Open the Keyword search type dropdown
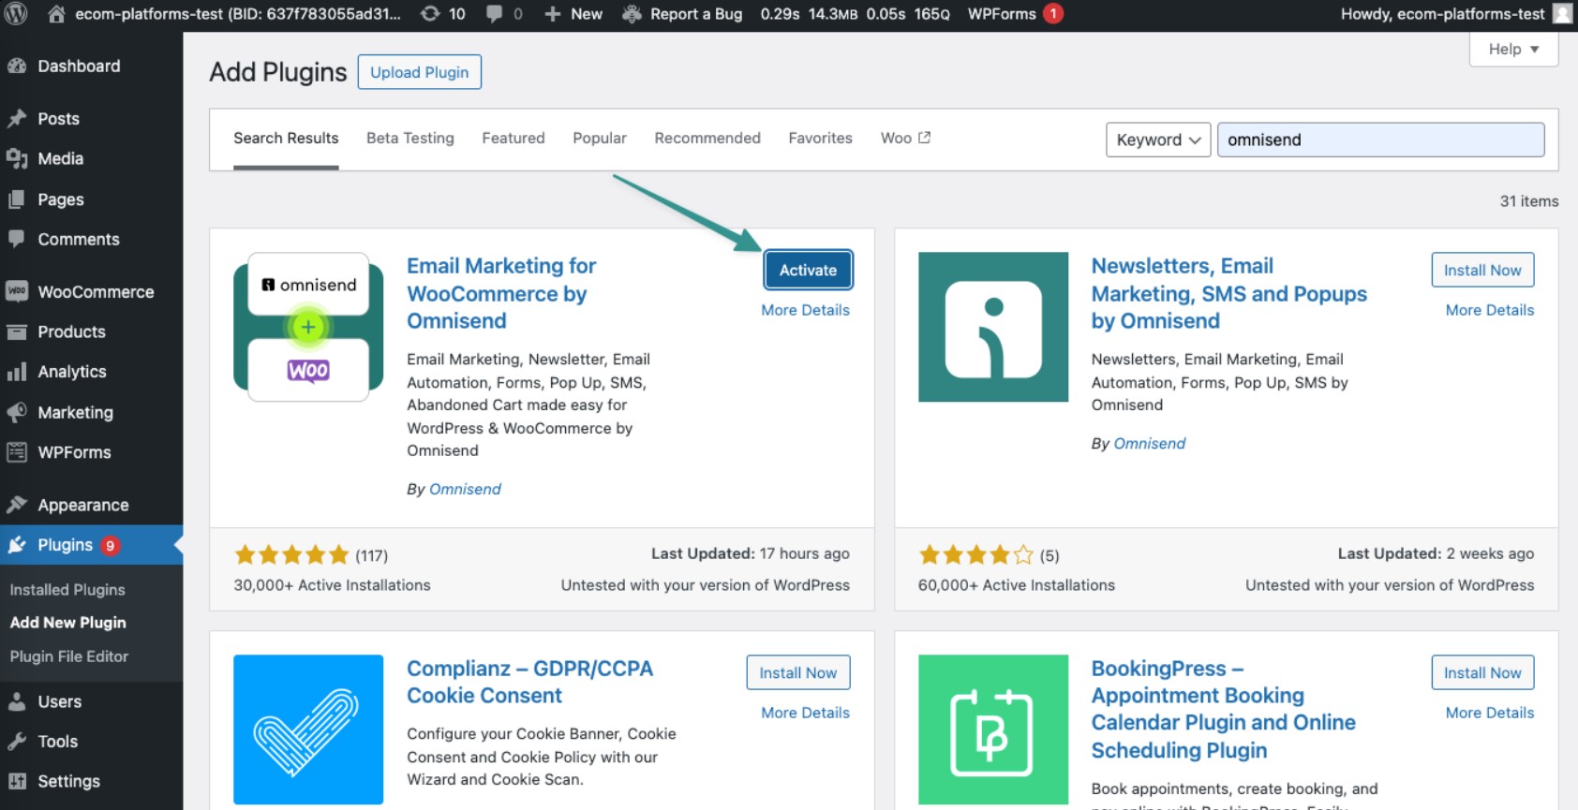Image resolution: width=1578 pixels, height=810 pixels. (x=1158, y=140)
